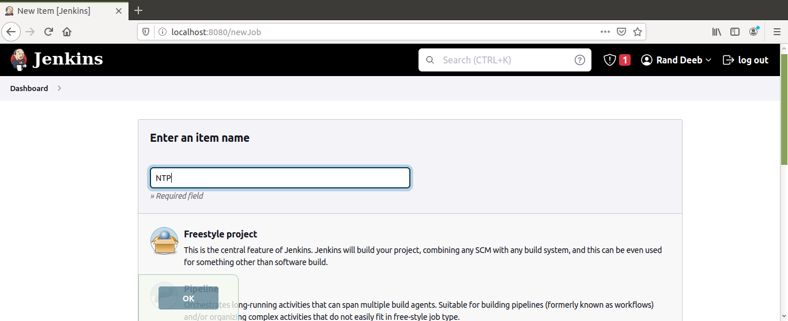The width and height of the screenshot is (788, 321).
Task: Open the security warning shield icon
Action: click(x=610, y=60)
